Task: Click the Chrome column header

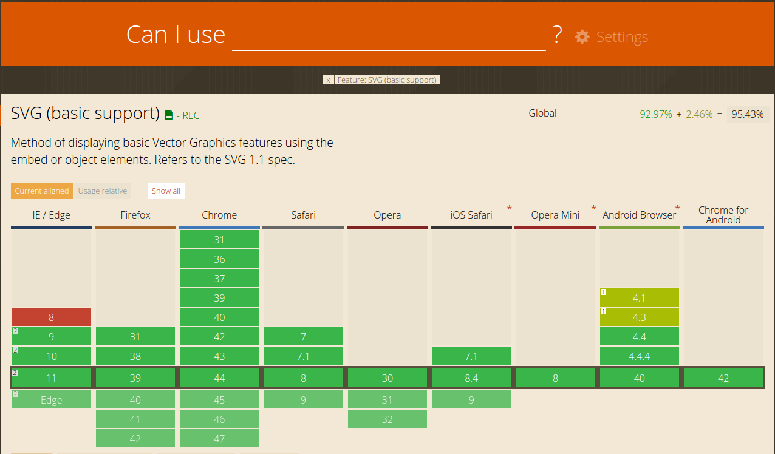Action: click(219, 215)
